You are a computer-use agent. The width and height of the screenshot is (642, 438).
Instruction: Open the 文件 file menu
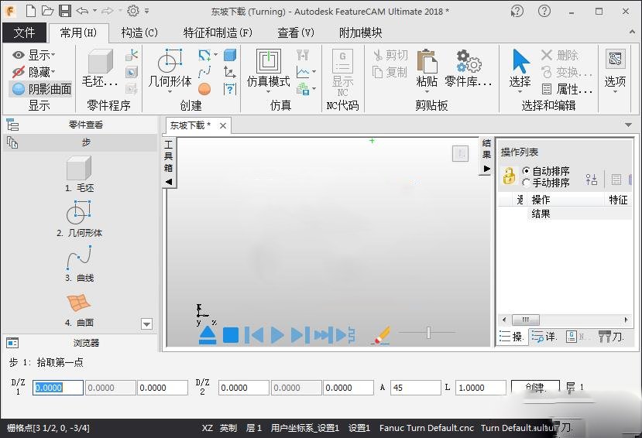pyautogui.click(x=24, y=33)
